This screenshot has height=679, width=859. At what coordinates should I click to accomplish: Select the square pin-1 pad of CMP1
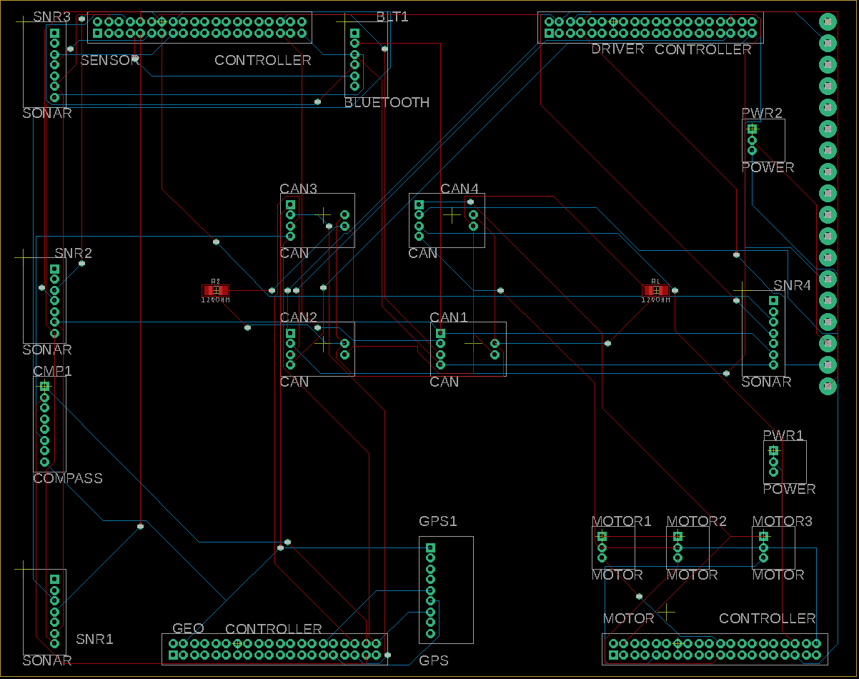[44, 386]
